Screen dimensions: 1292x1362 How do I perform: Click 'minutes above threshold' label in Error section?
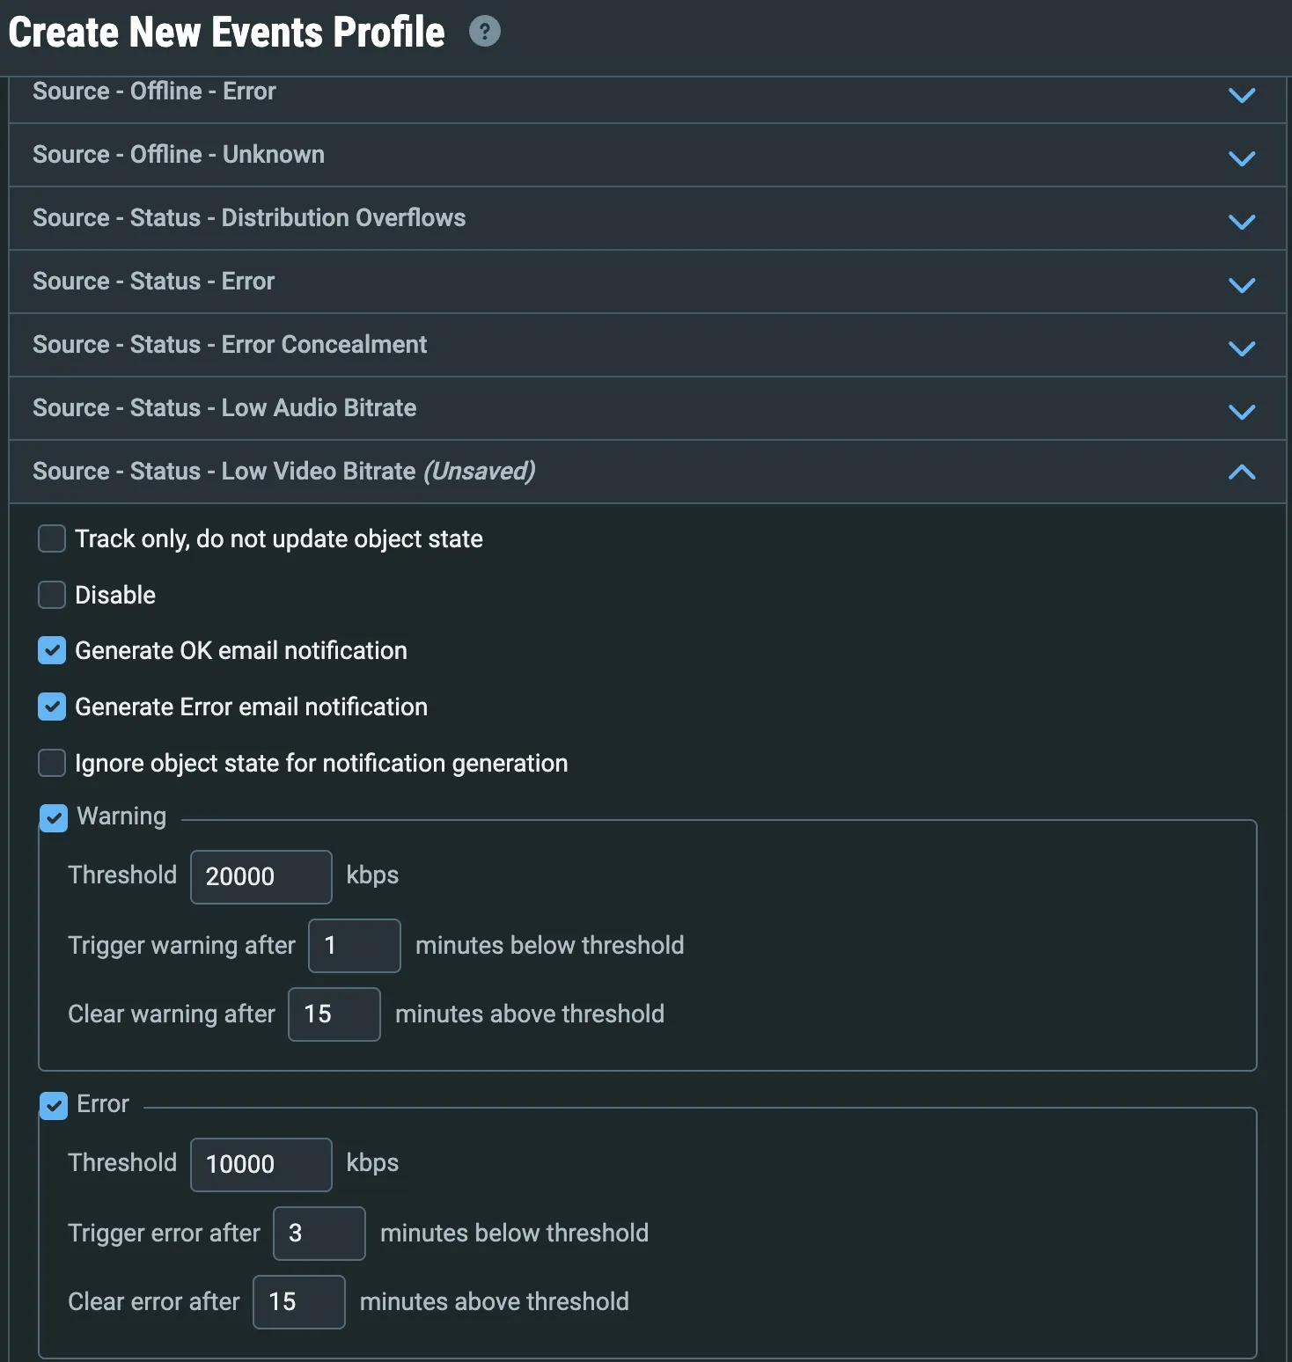click(x=495, y=1301)
